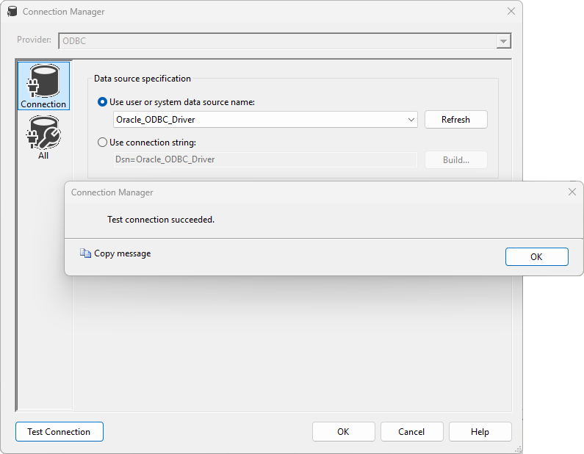Screen dimensions: 584x454
Task: Confirm OK in the success message dialog
Action: 536,256
